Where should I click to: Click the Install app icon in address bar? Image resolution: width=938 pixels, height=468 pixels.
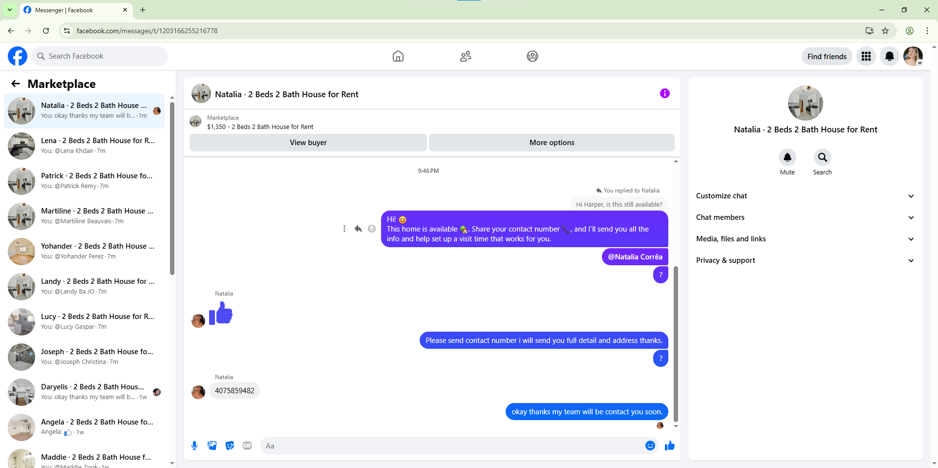[x=870, y=31]
